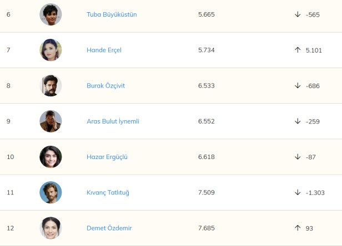Click Kıvanç Tatlıtuğ's avatar photo

[51, 193]
